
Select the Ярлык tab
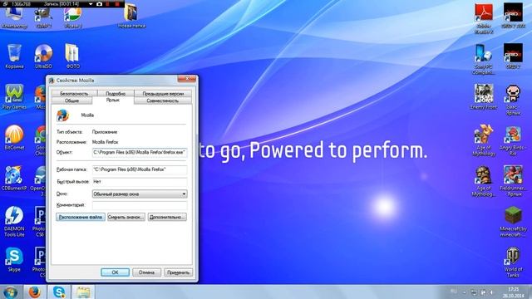click(113, 100)
